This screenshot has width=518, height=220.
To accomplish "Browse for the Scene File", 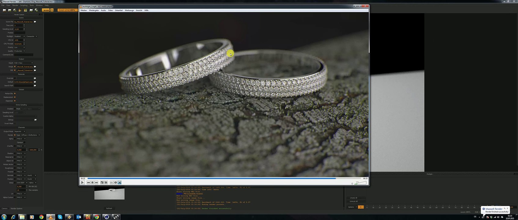I will point(35,22).
